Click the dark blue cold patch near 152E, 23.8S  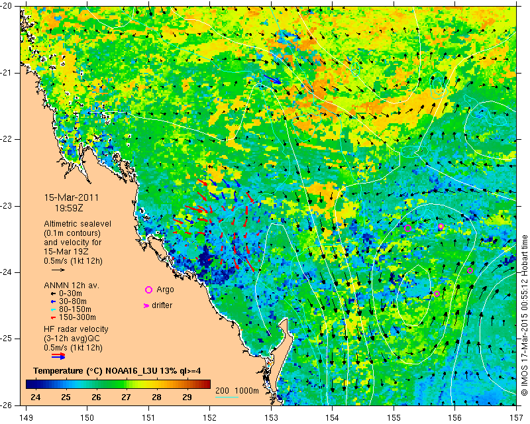click(x=204, y=260)
